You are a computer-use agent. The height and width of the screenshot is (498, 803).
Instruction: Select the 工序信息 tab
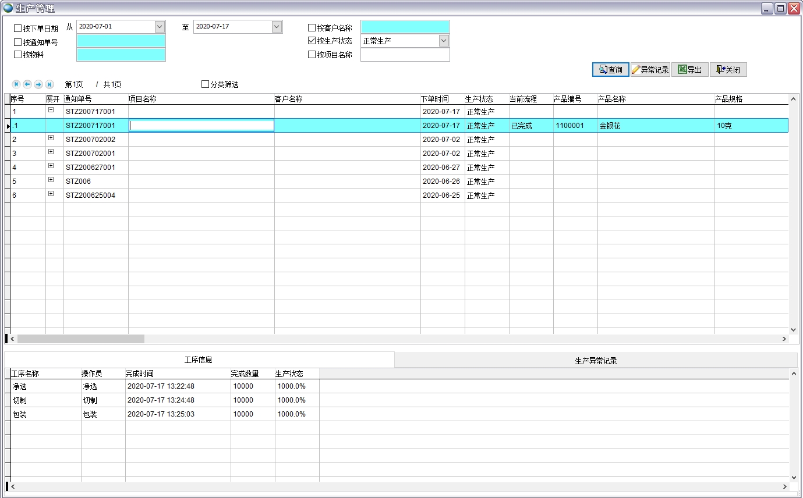[199, 360]
